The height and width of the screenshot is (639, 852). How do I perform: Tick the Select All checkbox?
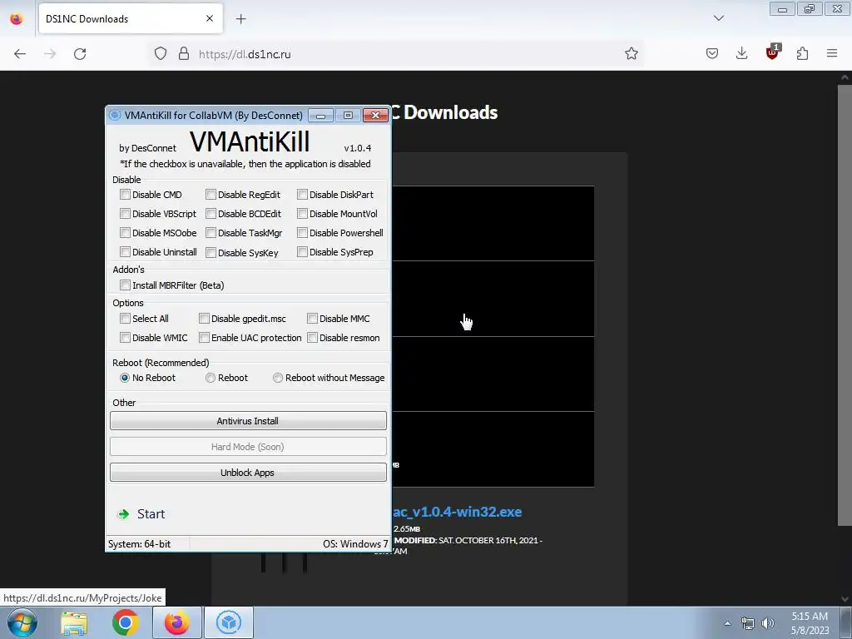click(125, 319)
